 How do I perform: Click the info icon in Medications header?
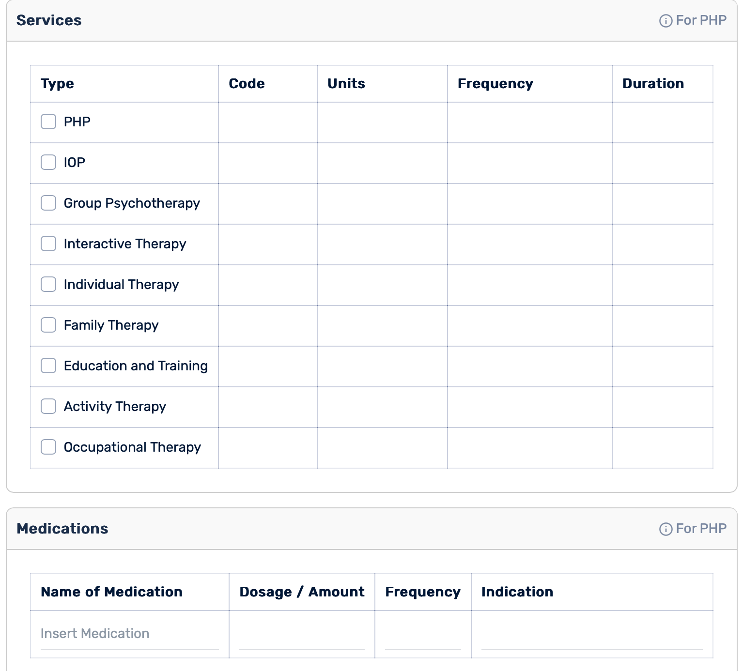[666, 529]
